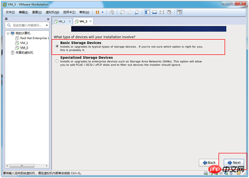This screenshot has width=249, height=178.
Task: Enter full screen mode icon
Action: (x=162, y=12)
